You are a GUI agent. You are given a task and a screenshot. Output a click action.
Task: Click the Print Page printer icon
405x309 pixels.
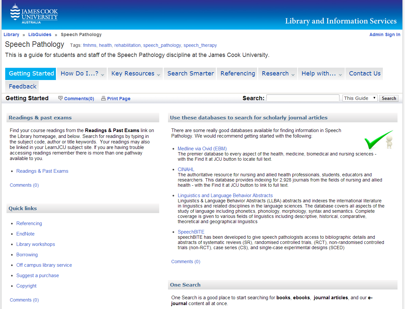(103, 98)
